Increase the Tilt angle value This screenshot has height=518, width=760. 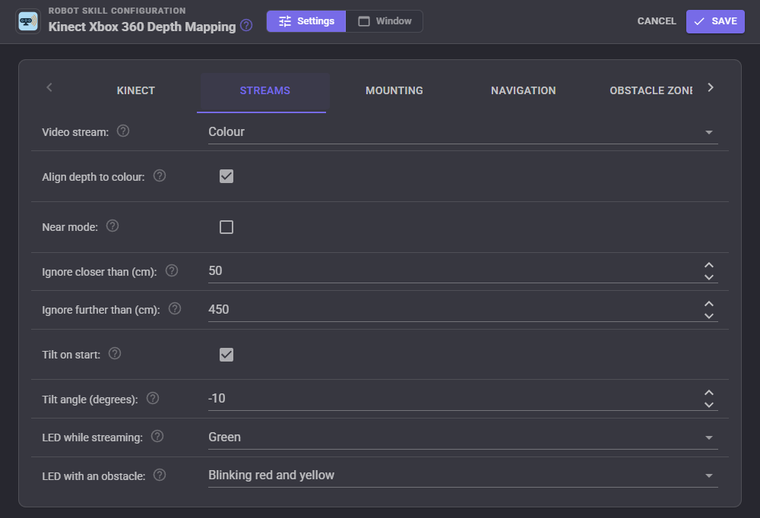point(708,393)
